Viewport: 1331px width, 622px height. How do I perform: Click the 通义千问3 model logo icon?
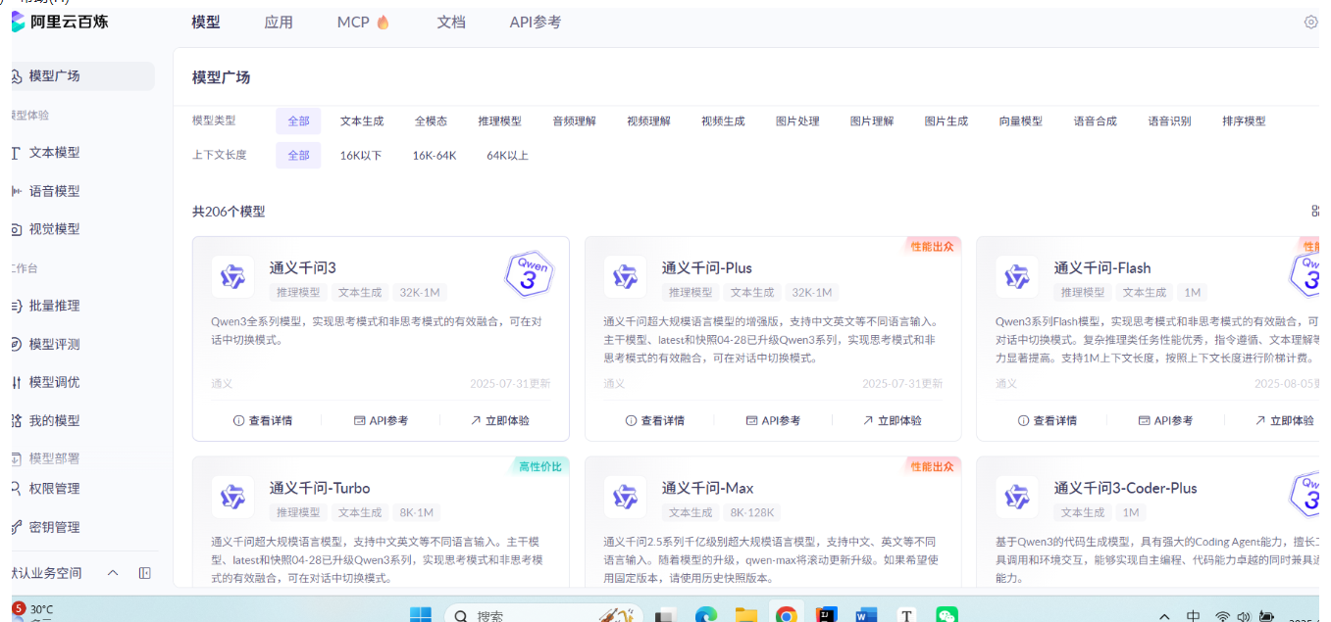(232, 277)
